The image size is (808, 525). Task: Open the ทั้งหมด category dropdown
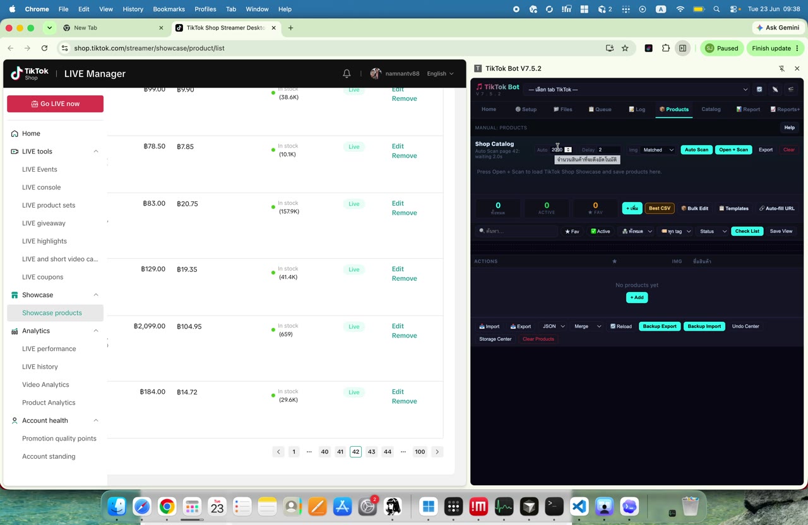tap(637, 232)
